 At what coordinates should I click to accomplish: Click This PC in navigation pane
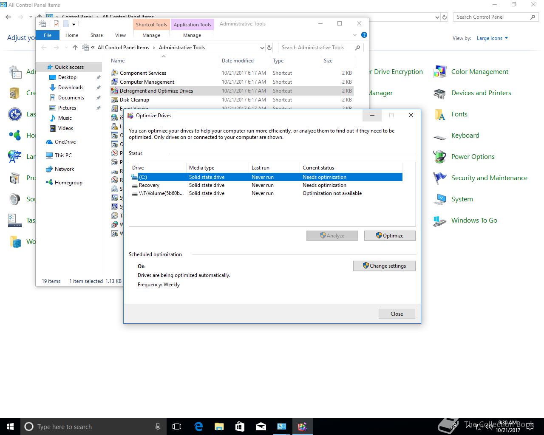63,155
